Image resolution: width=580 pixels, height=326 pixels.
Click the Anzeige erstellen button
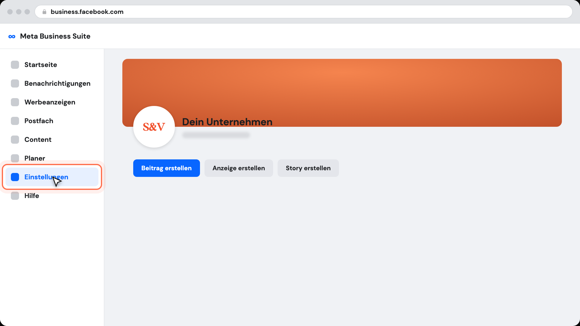click(239, 168)
